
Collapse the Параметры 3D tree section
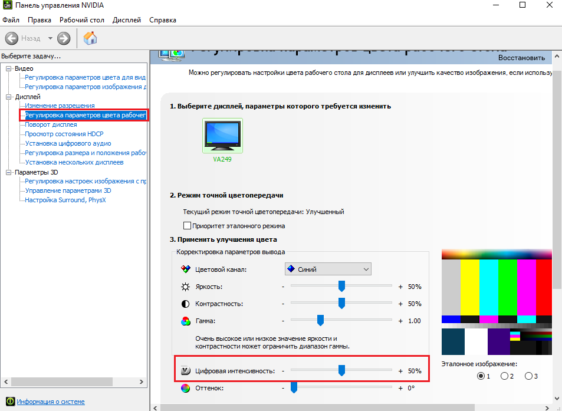pyautogui.click(x=9, y=172)
